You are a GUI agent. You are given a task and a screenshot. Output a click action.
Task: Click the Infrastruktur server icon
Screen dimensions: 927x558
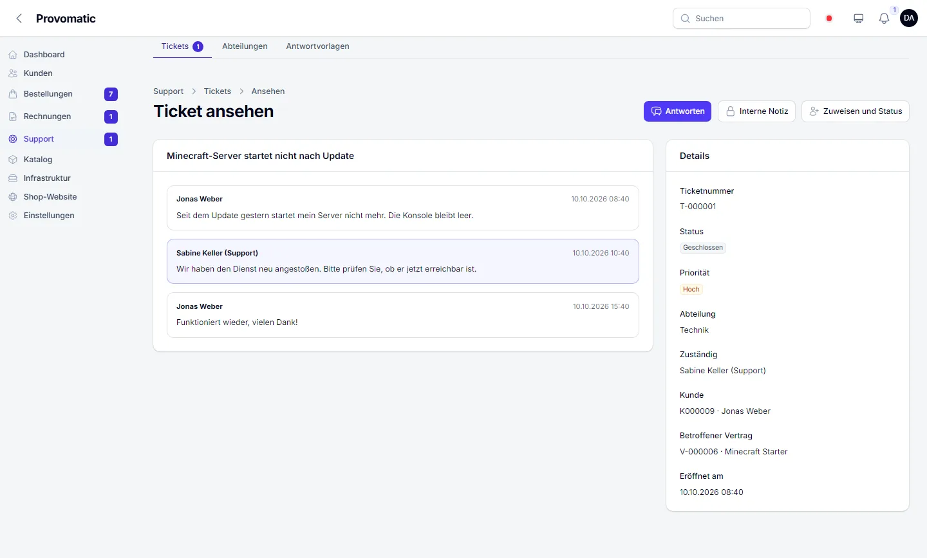[x=13, y=178]
